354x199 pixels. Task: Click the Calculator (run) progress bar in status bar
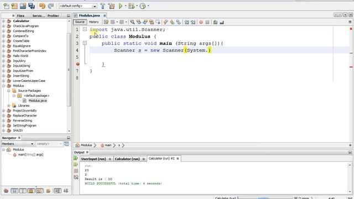[x=265, y=198]
